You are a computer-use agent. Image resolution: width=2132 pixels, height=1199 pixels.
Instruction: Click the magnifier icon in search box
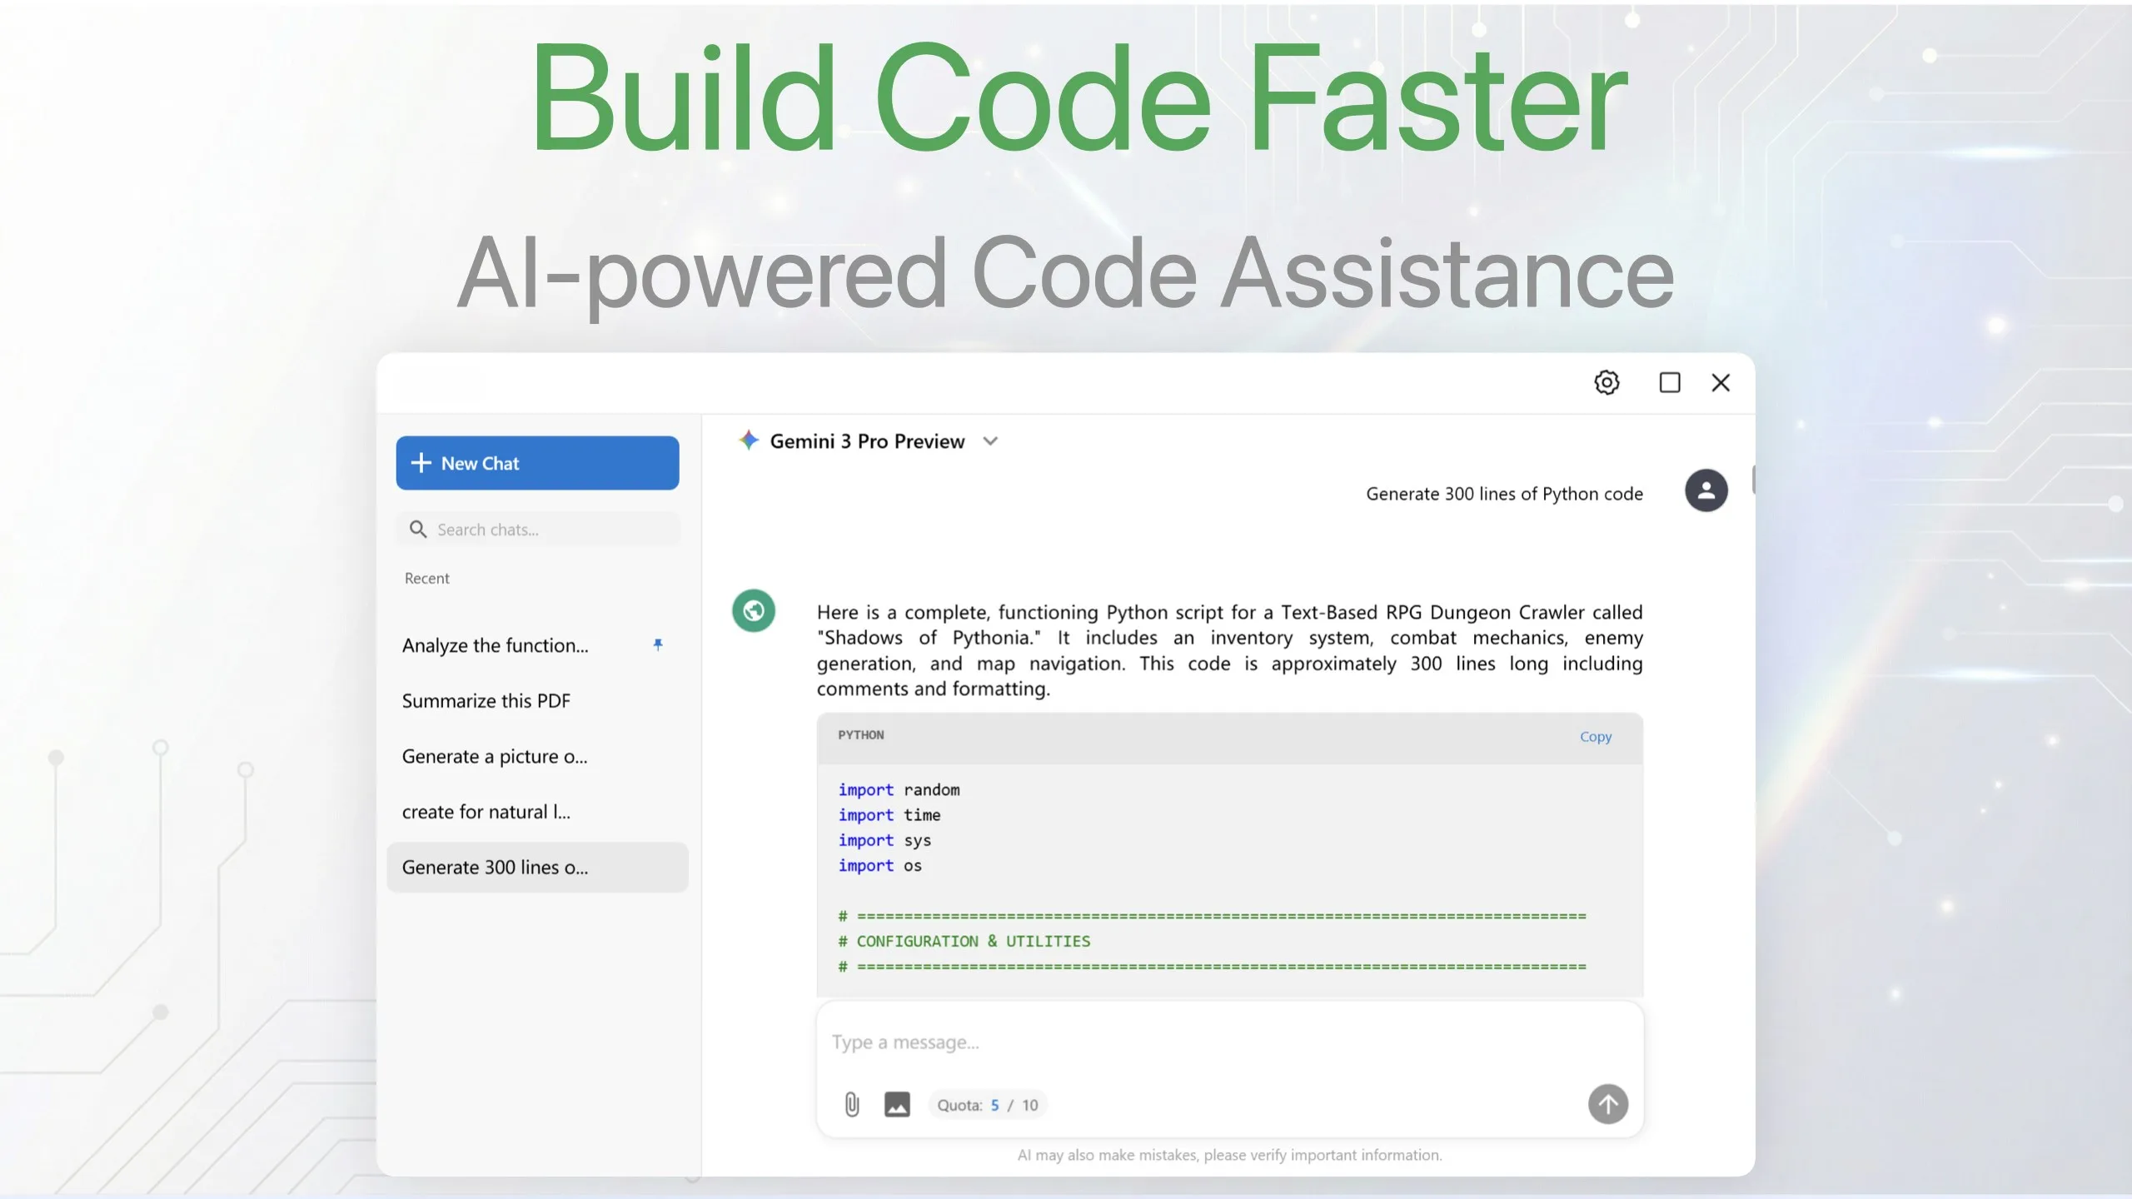418,530
